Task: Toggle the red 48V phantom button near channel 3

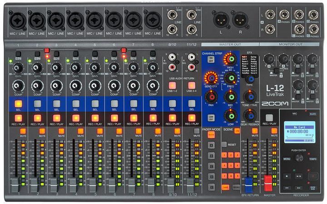Action: [x=47, y=51]
